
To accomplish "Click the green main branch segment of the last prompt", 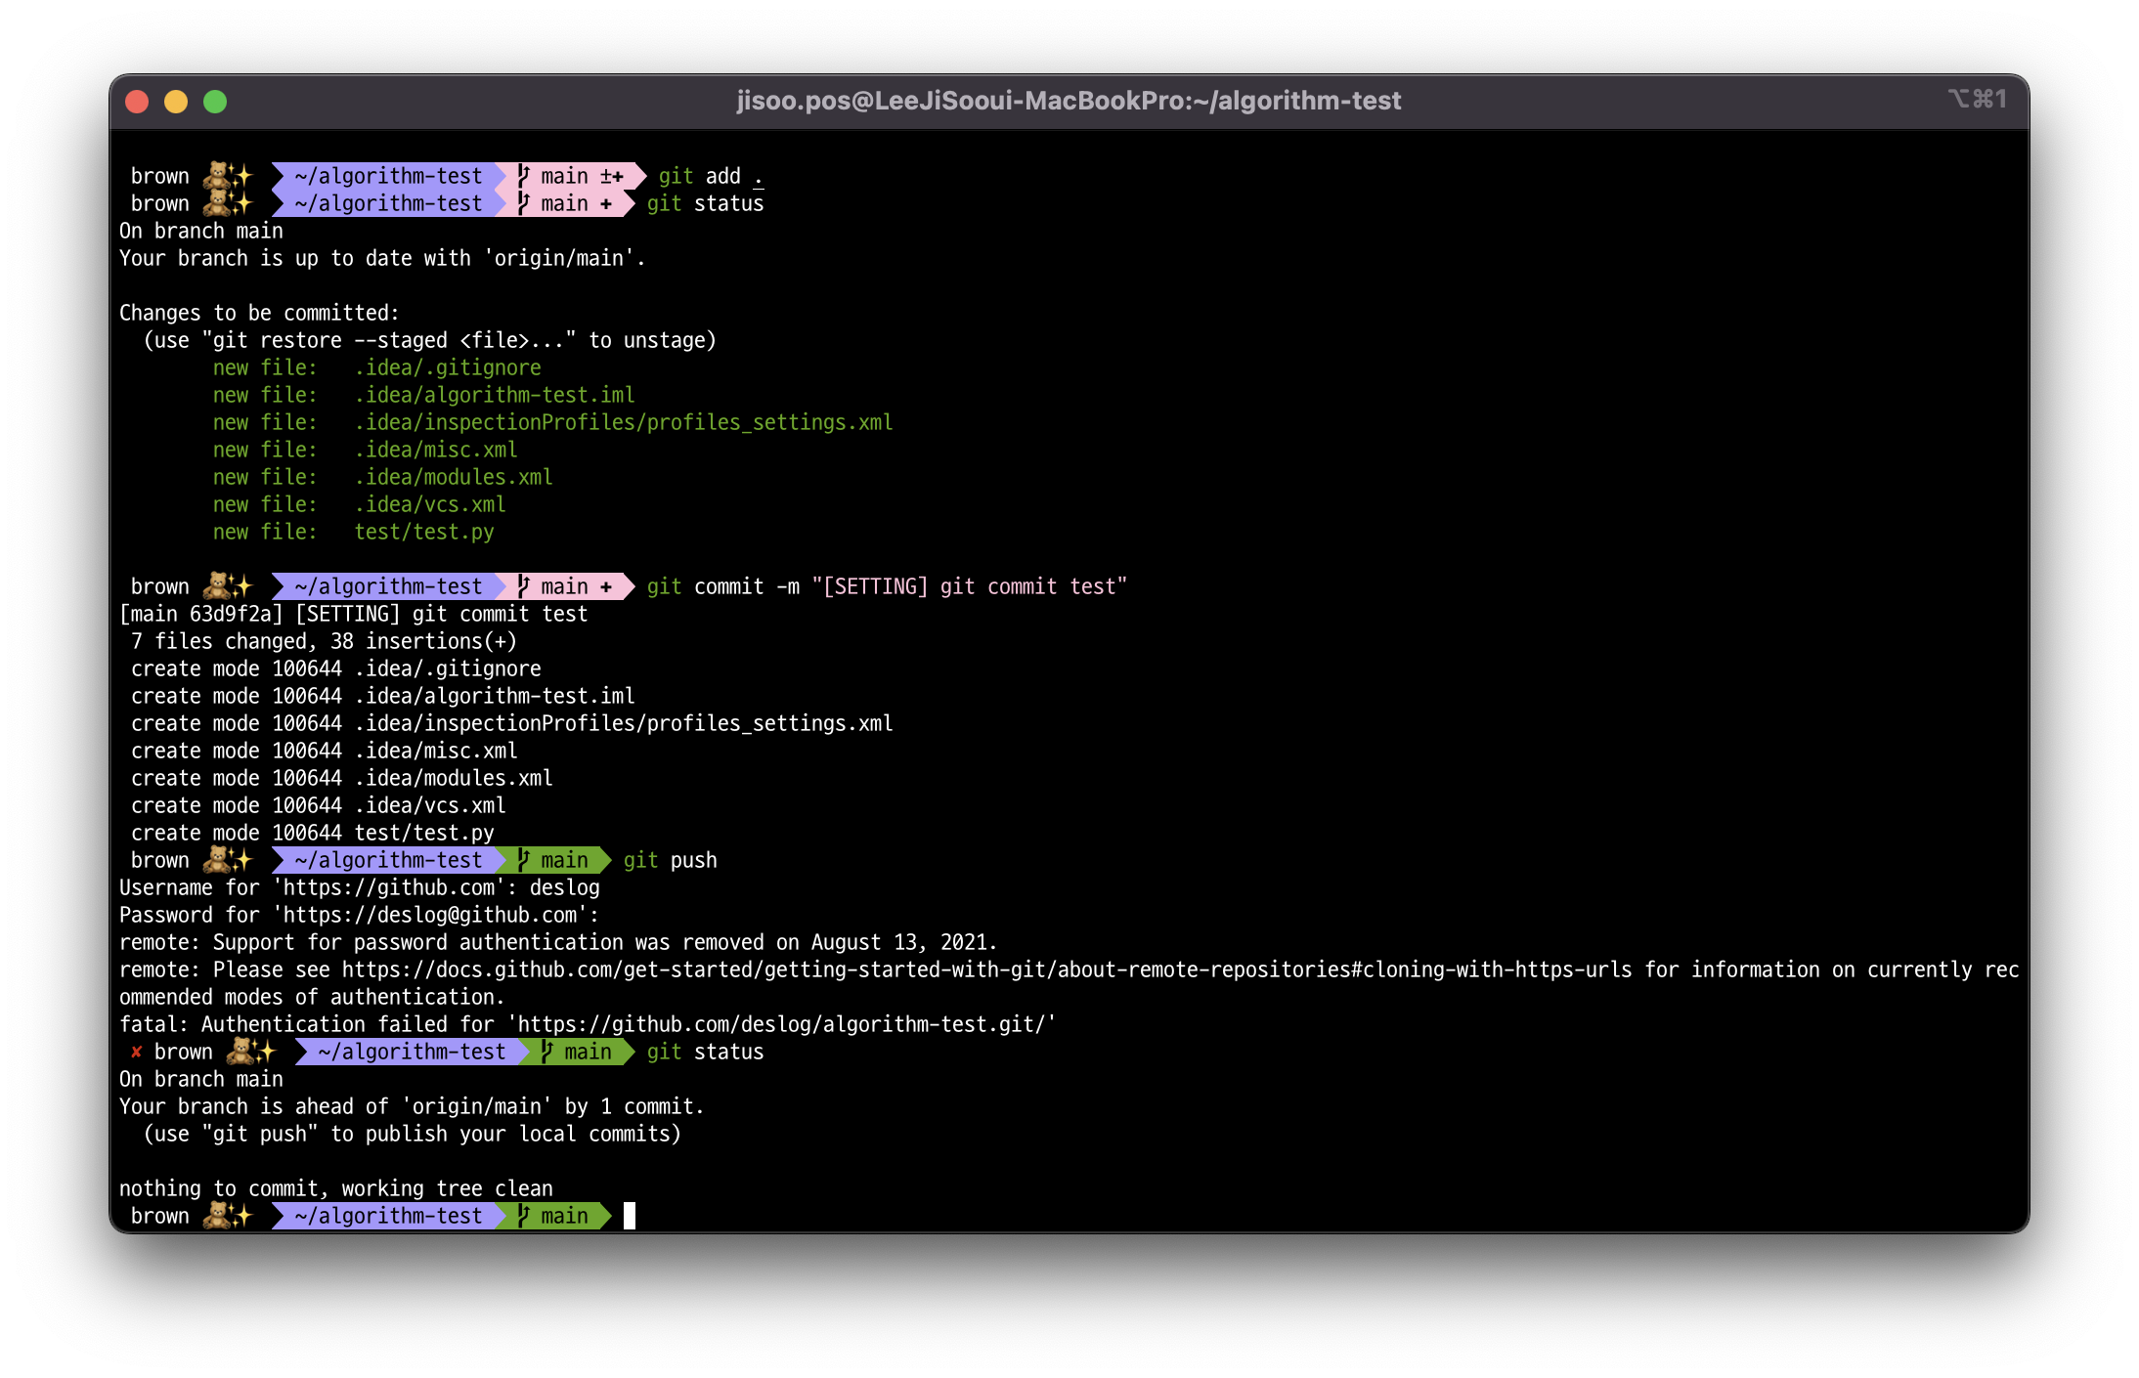I will click(x=555, y=1216).
